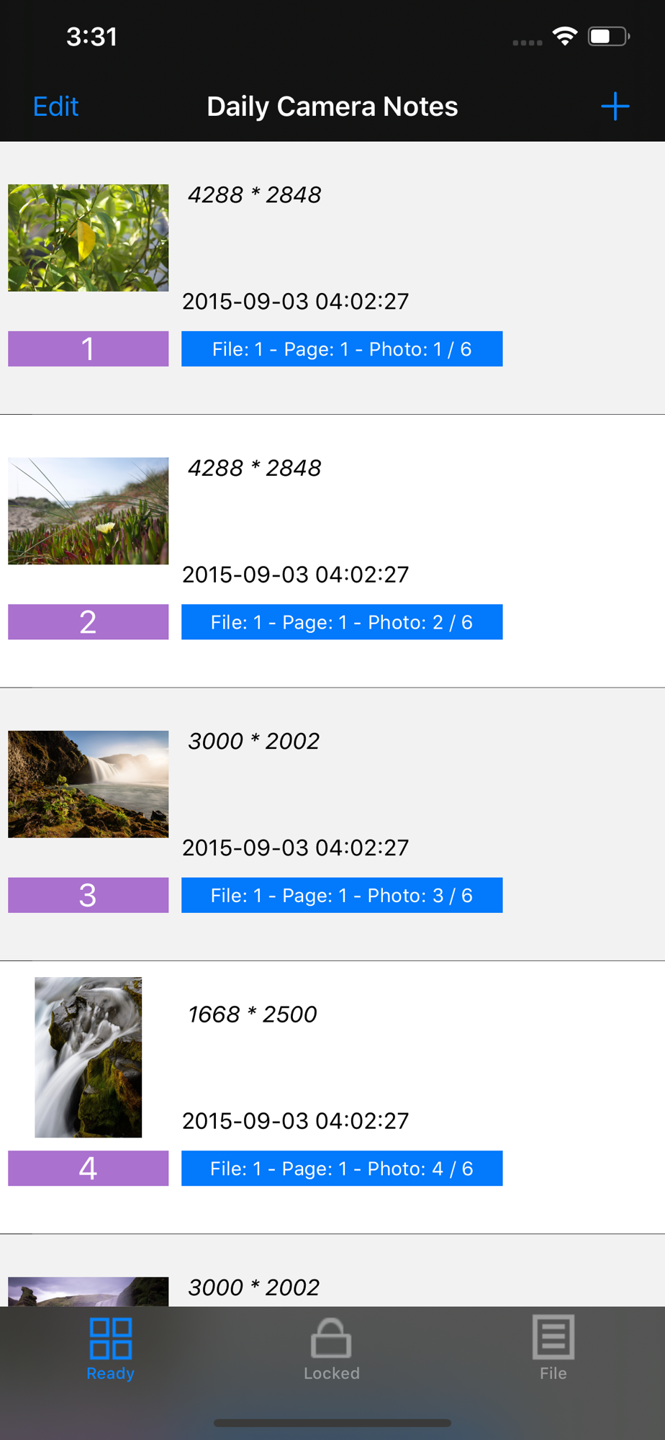The image size is (665, 1440).
Task: Open the coastal waterfall photo thumbnail
Action: [88, 783]
